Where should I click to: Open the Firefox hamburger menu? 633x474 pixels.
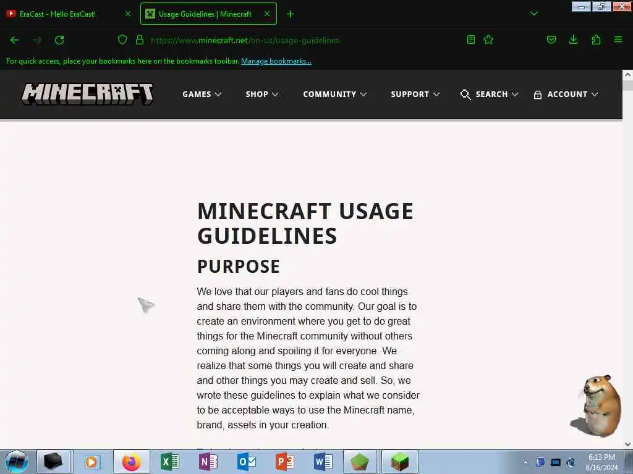(x=618, y=39)
